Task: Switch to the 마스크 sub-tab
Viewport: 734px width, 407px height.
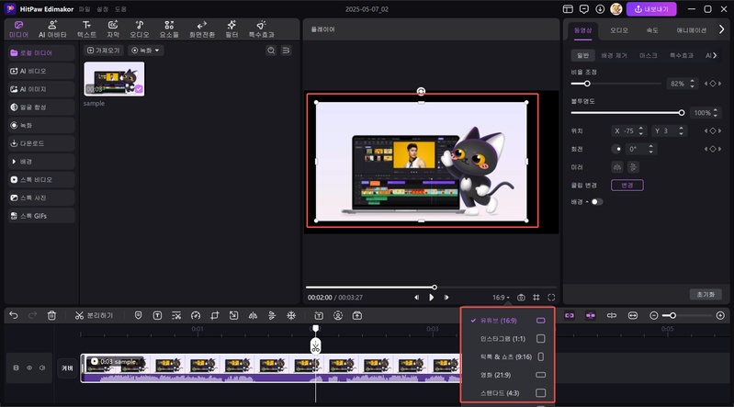Action: point(648,55)
